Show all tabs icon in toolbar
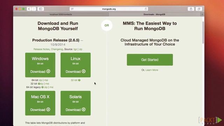The height and width of the screenshot is (126, 224). pyautogui.click(x=199, y=9)
